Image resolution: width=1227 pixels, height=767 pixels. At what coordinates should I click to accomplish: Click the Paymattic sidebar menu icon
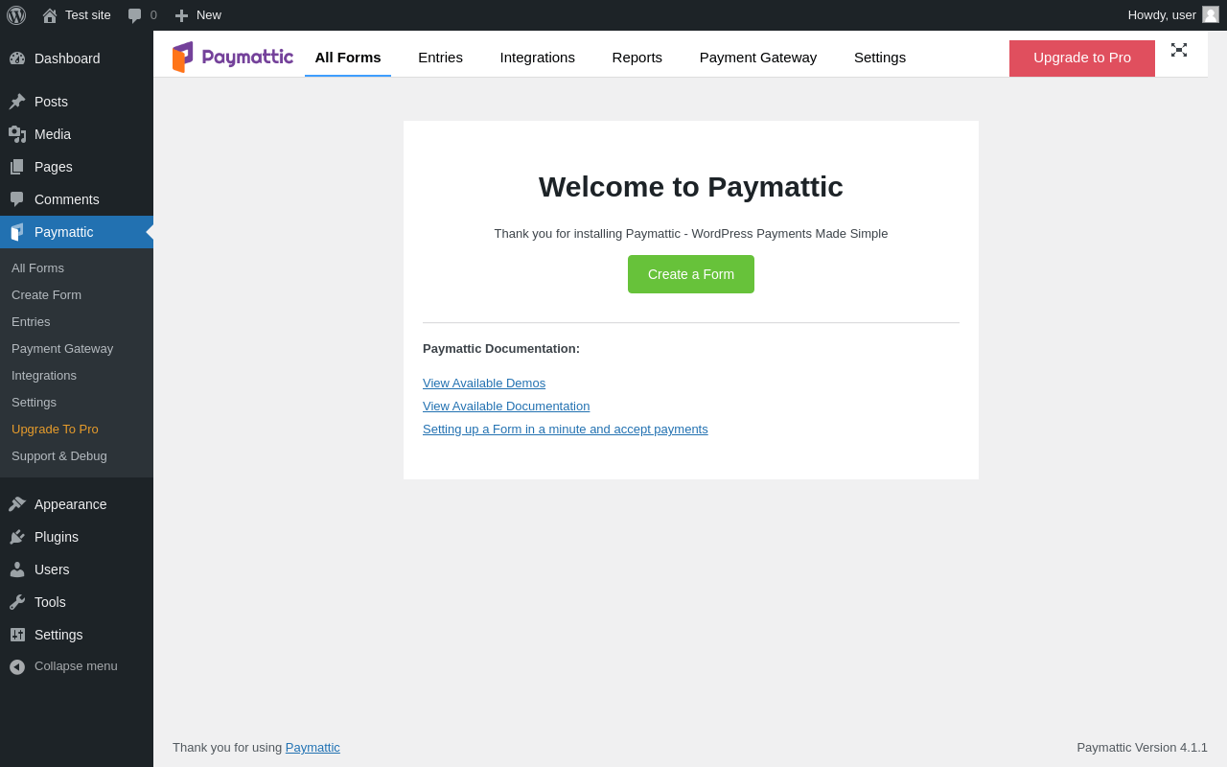[17, 232]
